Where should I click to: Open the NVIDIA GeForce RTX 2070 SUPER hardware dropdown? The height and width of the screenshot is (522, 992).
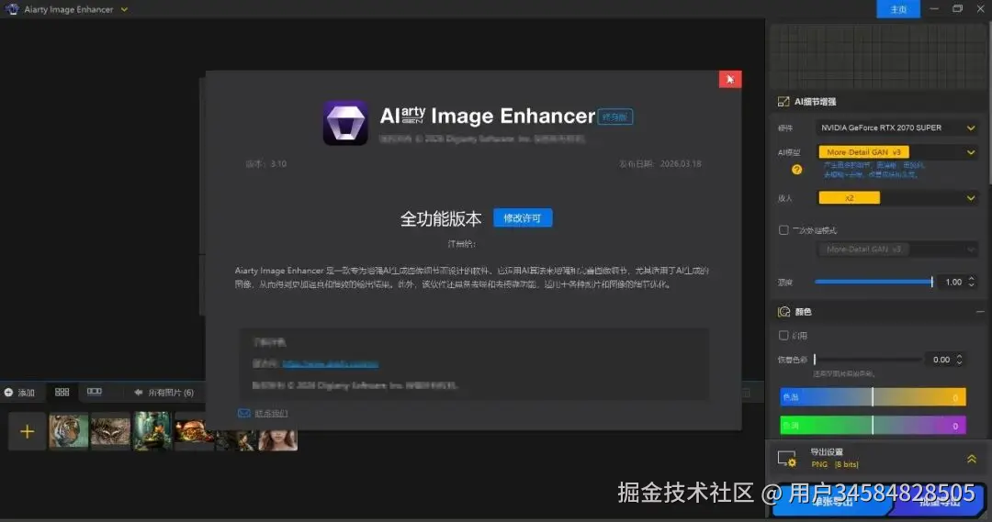[897, 128]
